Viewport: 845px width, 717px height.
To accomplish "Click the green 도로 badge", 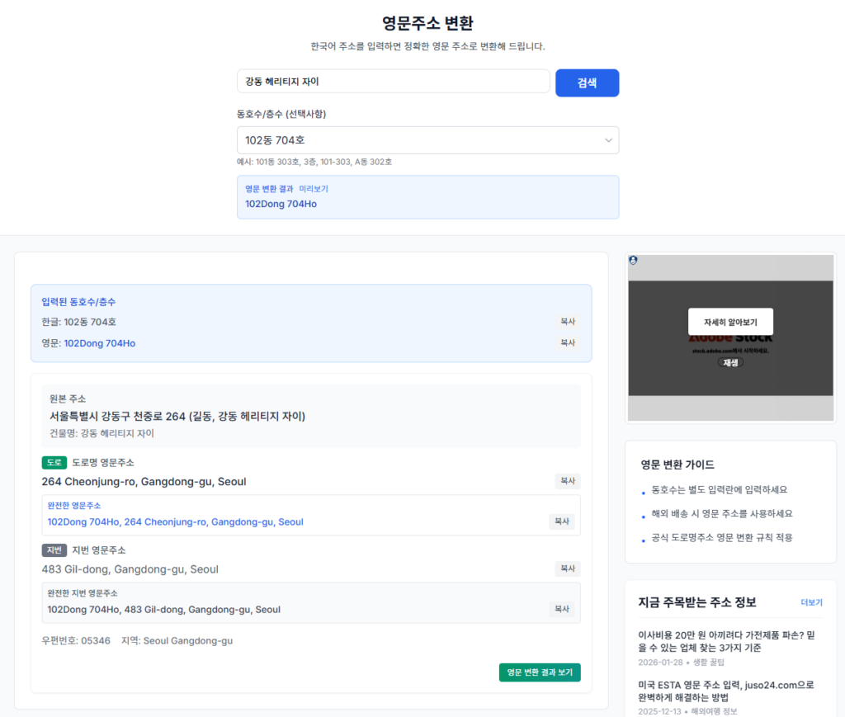I will tap(54, 463).
